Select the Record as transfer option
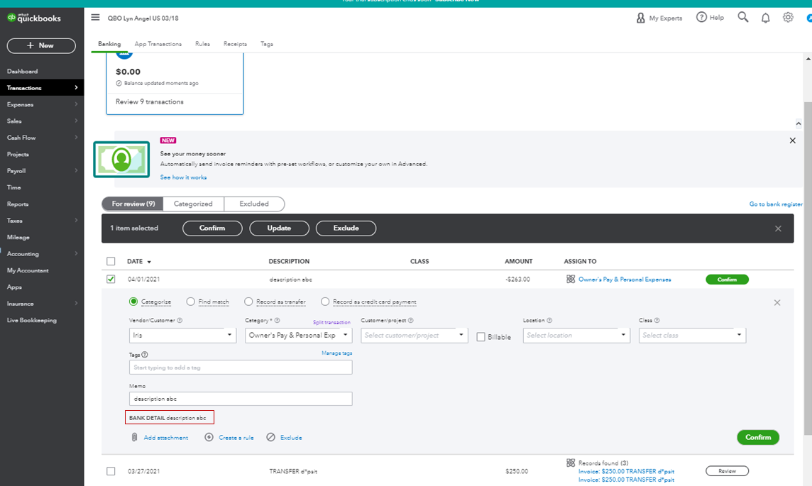Image resolution: width=812 pixels, height=486 pixels. pos(248,302)
